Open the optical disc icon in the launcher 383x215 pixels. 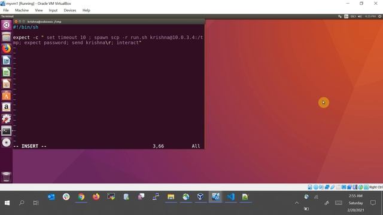coord(7,143)
